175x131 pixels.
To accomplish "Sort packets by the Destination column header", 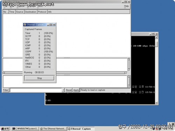I will 31,12.
